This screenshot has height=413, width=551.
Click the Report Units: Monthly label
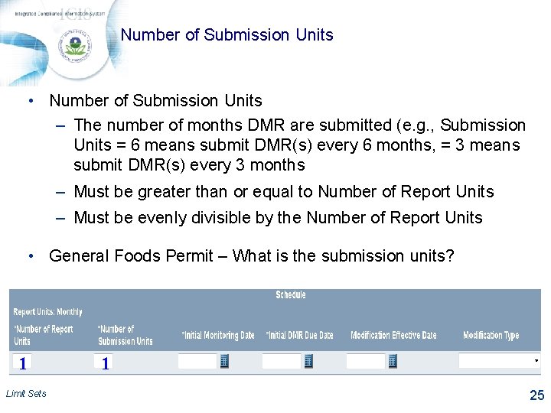tap(47, 312)
